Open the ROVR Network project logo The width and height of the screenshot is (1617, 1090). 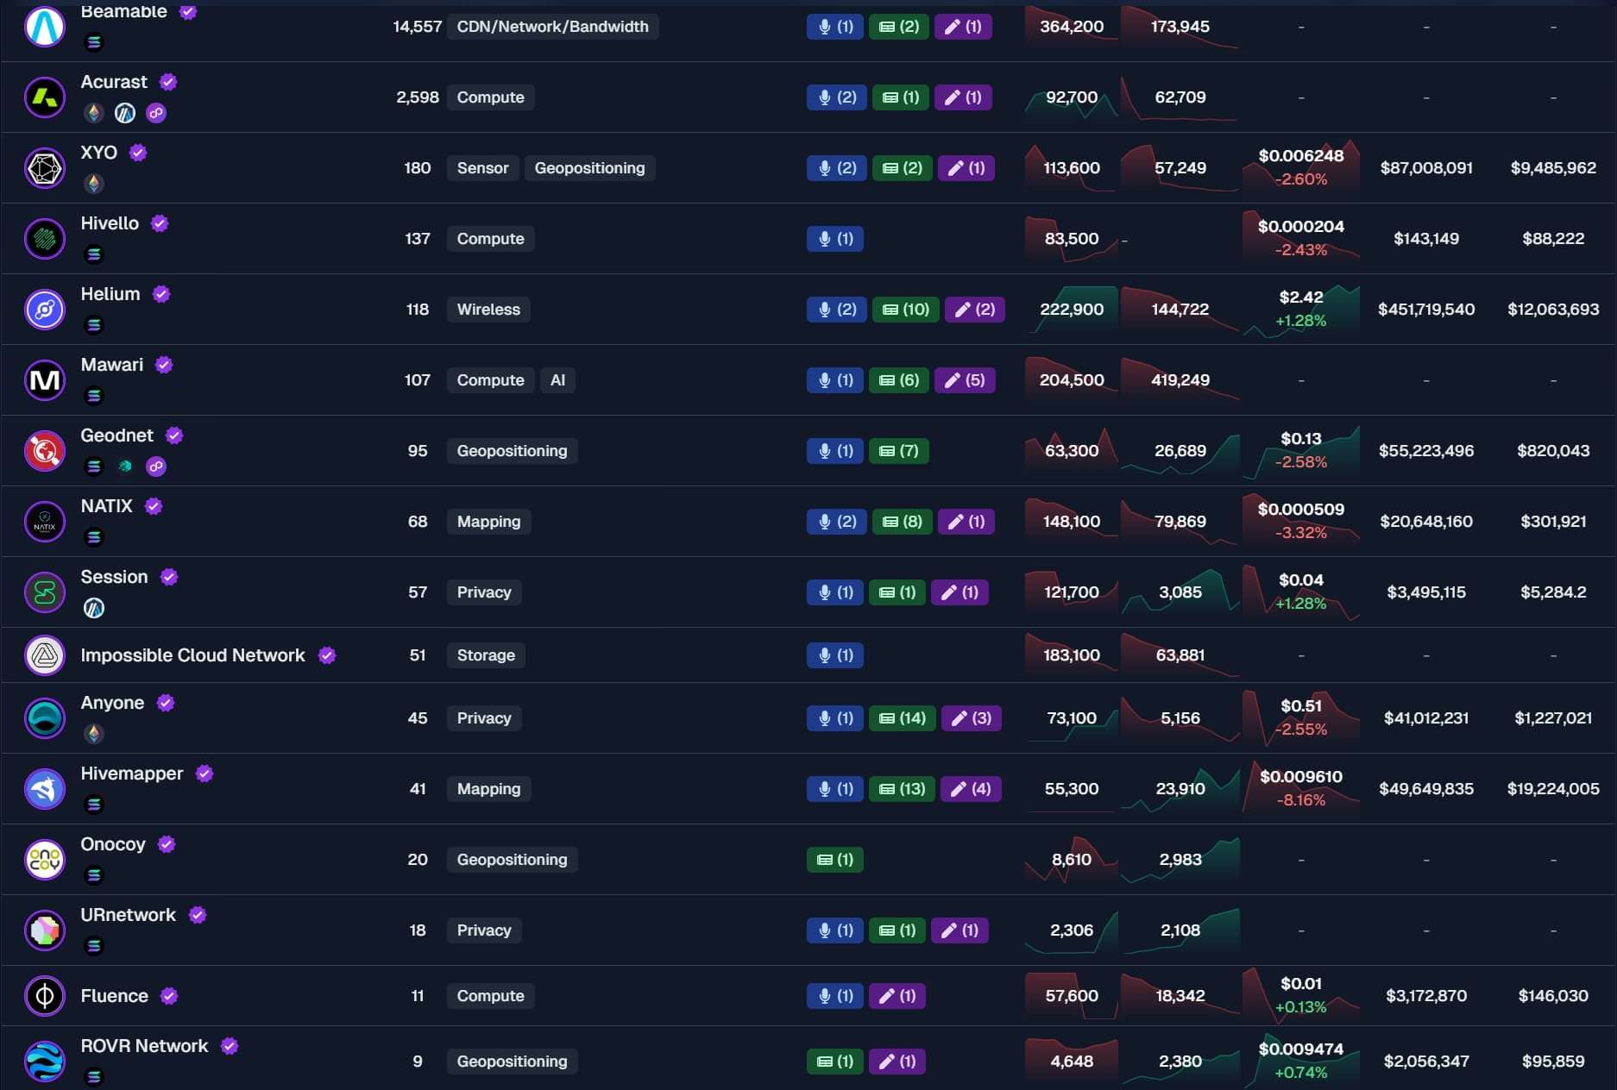tap(45, 1061)
